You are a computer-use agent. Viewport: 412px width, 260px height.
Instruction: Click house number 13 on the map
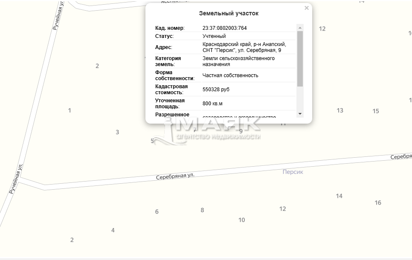[340, 110]
